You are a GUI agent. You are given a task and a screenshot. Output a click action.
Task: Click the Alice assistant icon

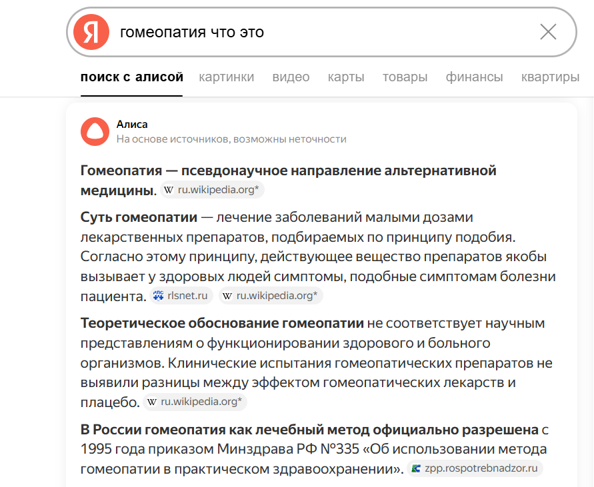(95, 131)
